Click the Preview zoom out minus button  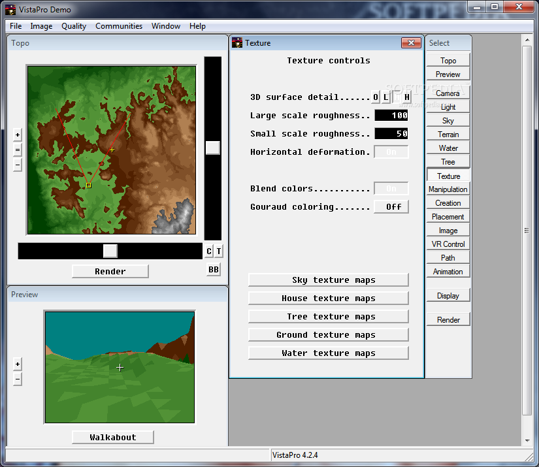pyautogui.click(x=18, y=379)
